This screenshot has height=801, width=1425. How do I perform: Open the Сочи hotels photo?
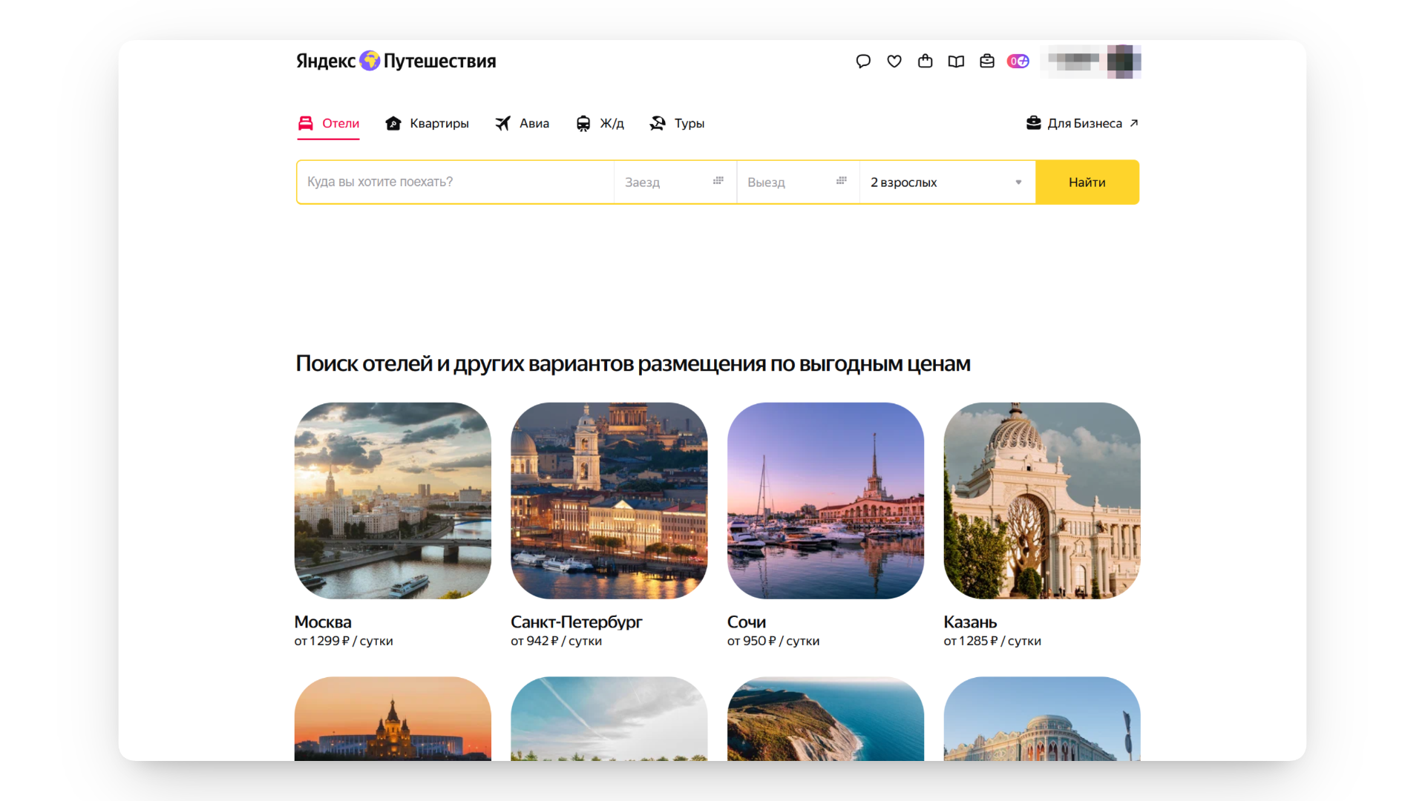point(826,501)
